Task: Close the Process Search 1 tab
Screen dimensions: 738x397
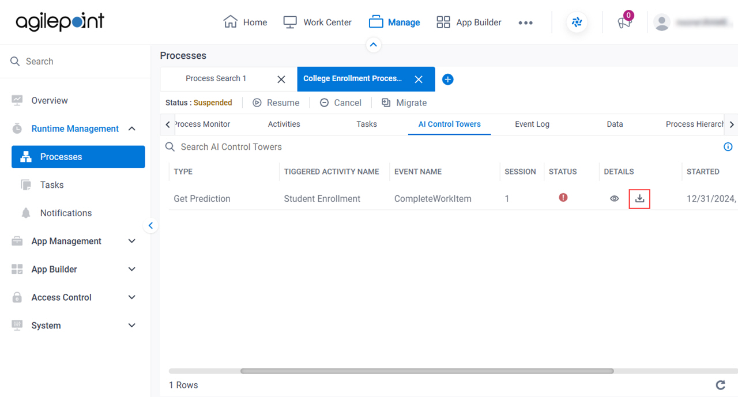Action: 281,80
